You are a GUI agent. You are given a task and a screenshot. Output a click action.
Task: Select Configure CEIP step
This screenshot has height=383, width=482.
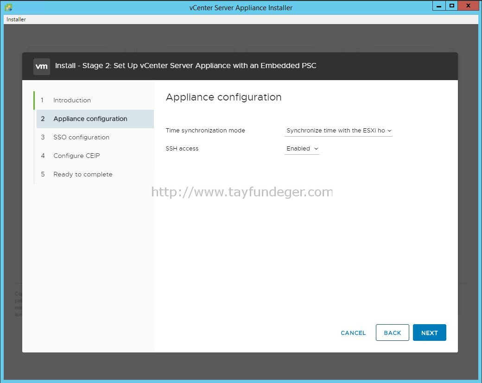(x=95, y=156)
